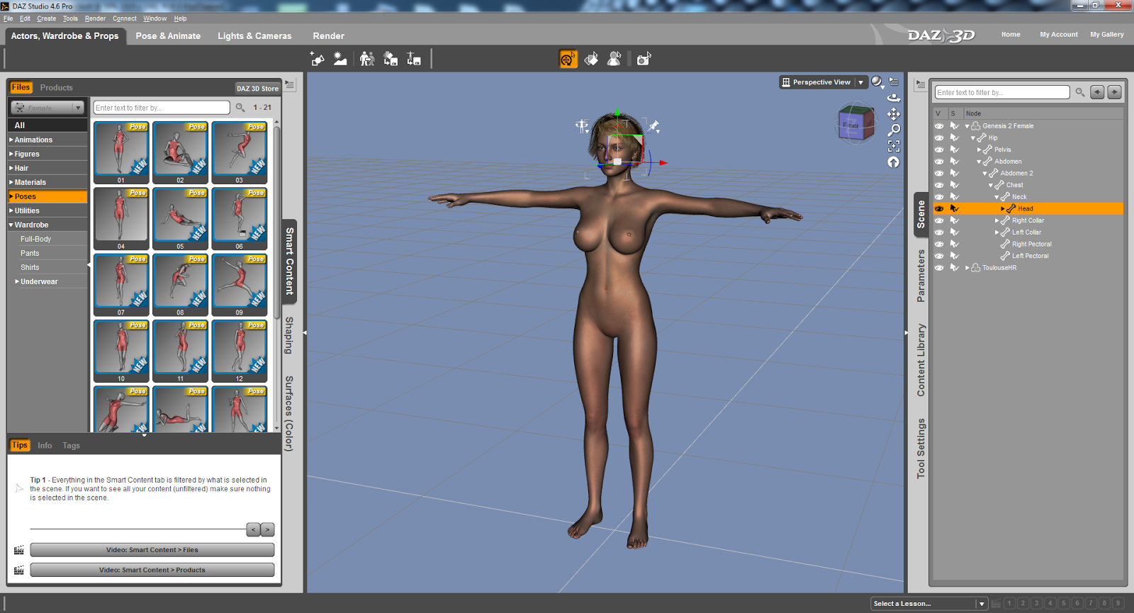Screen dimensions: 1134x613
Task: Open the Parameters side tab
Action: coord(921,276)
